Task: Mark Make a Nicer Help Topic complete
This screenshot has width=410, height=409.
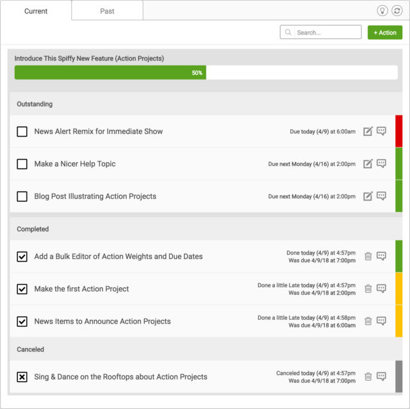Action: (x=22, y=164)
